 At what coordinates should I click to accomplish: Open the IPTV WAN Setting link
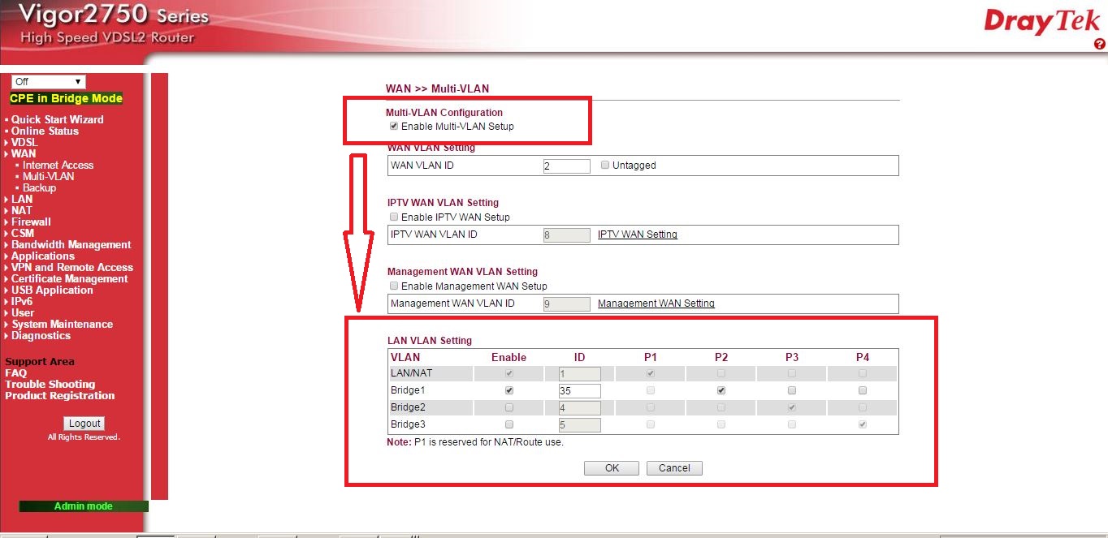tap(637, 235)
